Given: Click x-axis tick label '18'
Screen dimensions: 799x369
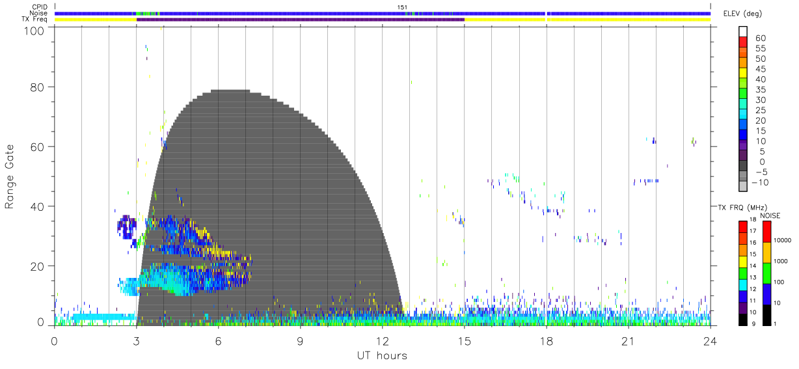Looking at the screenshot, I should pyautogui.click(x=546, y=341).
